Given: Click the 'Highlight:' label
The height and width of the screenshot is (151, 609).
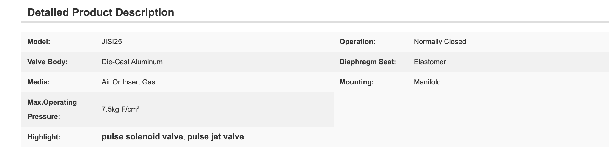Looking at the screenshot, I should click(x=44, y=137).
